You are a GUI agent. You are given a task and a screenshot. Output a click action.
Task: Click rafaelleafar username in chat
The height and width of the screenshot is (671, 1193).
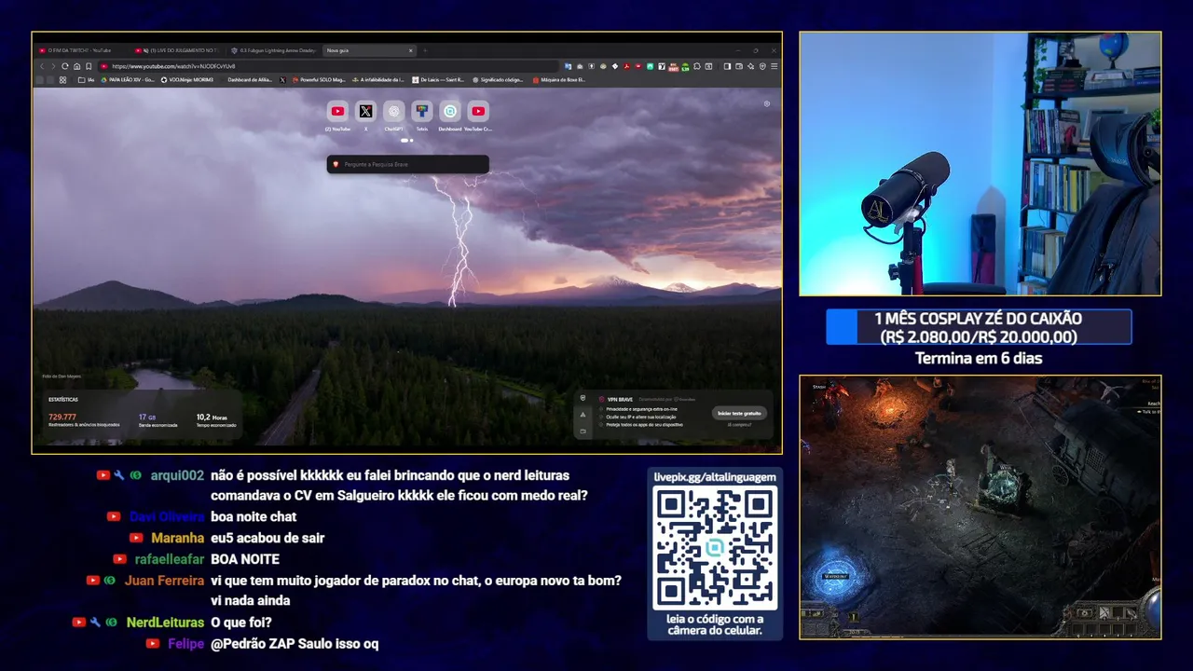coord(170,559)
